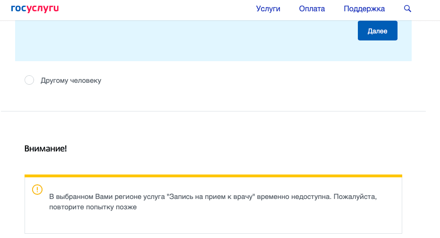Click the text "повторите попытку позже"
This screenshot has height=238, width=440.
[x=93, y=207]
